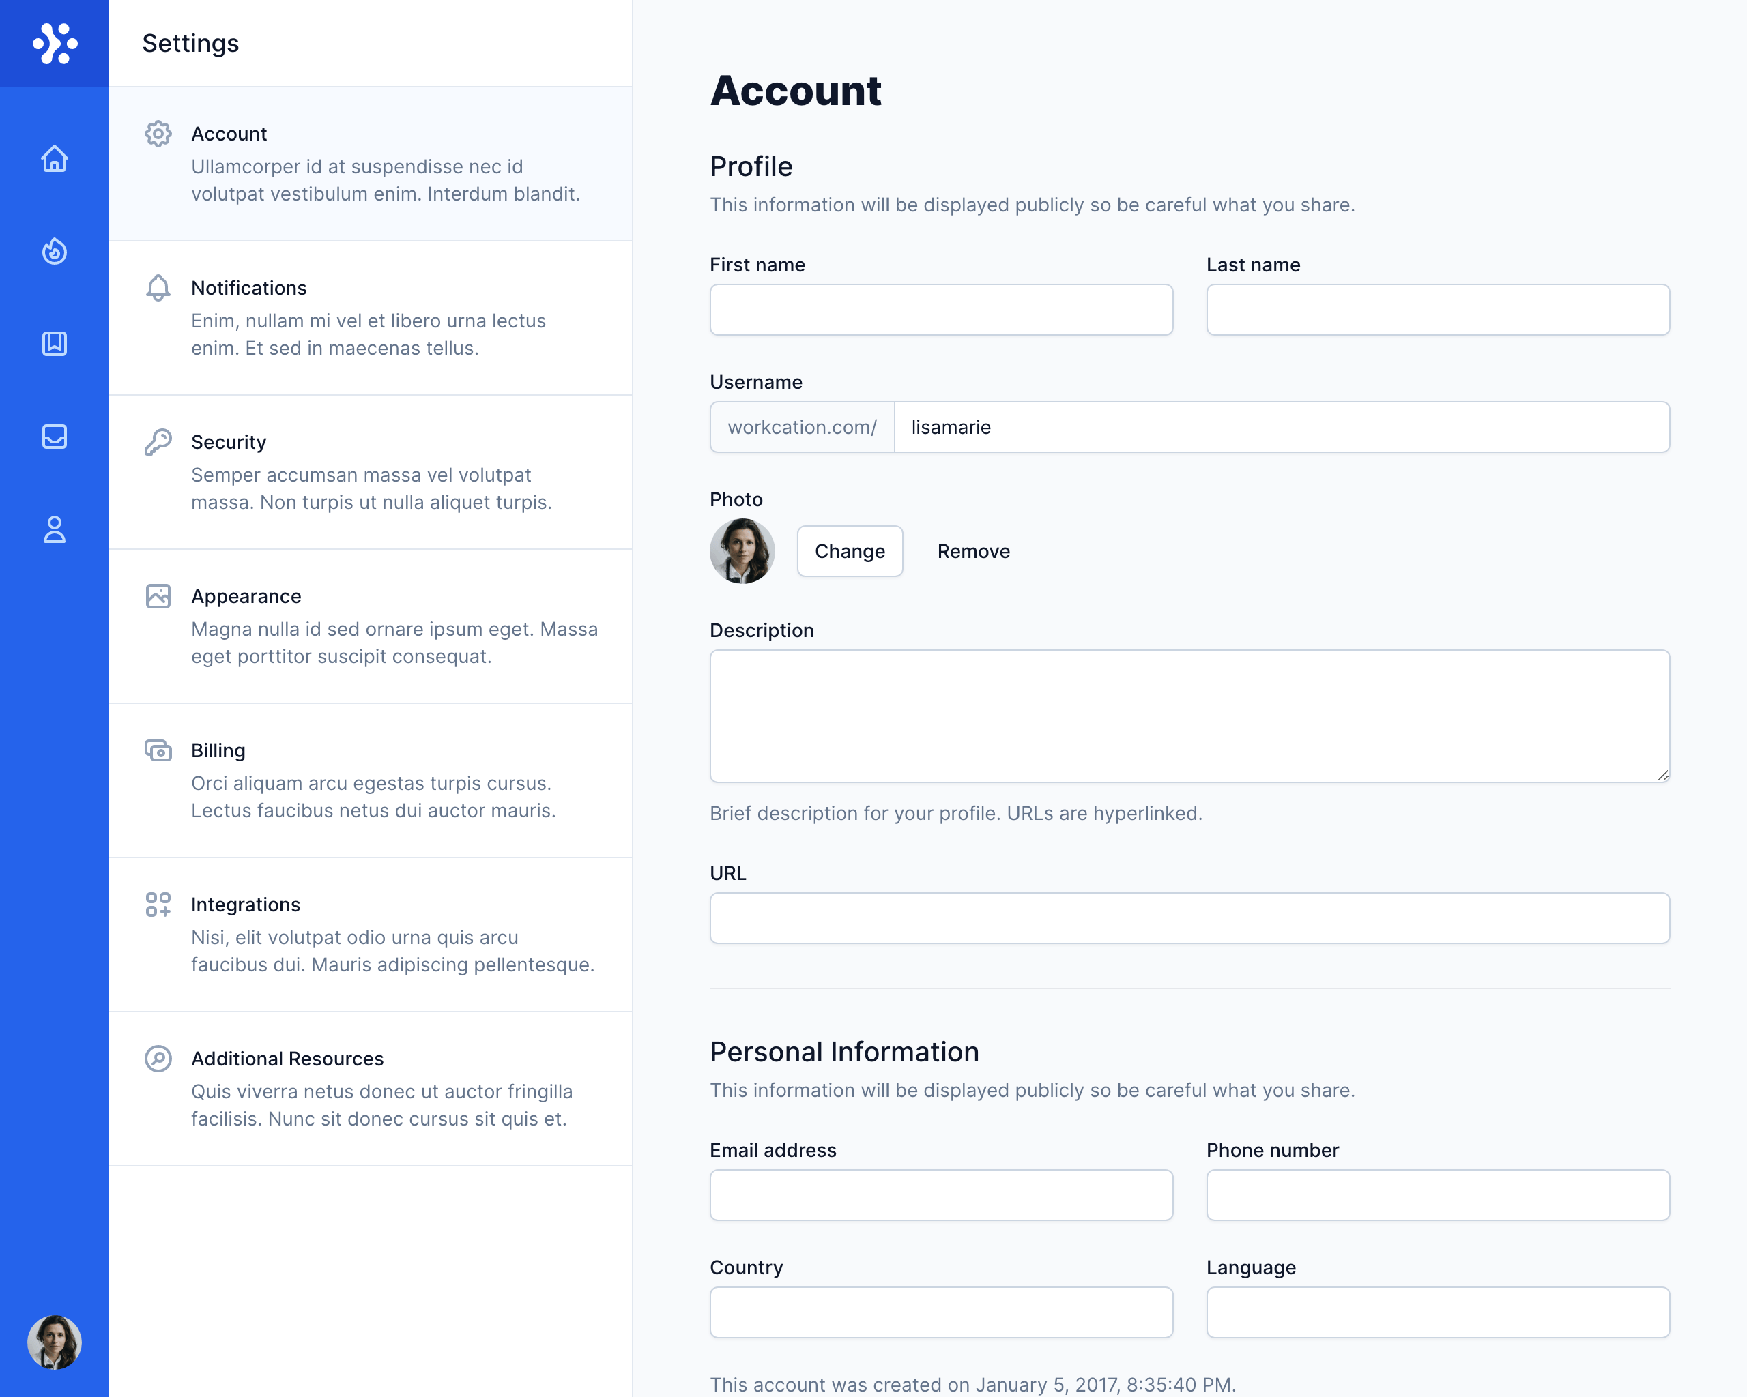Viewport: 1747px width, 1397px height.
Task: Go to Billing settings
Action: tap(371, 780)
